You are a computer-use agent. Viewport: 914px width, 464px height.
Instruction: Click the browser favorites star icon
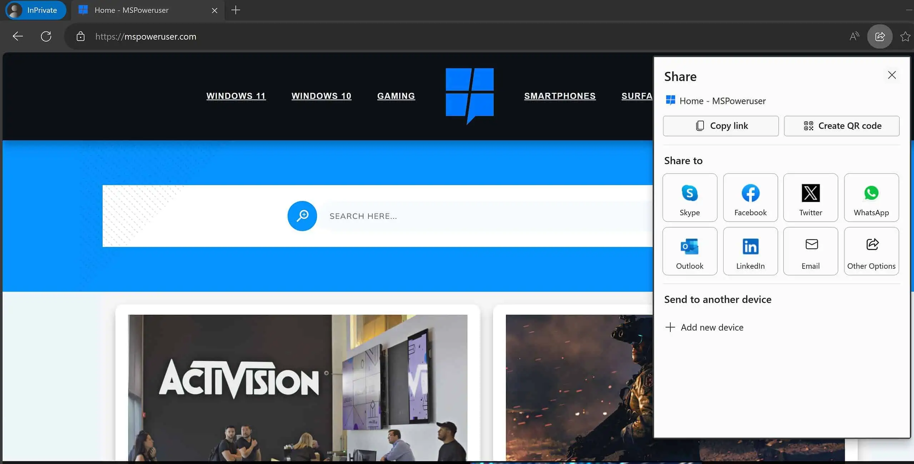coord(904,37)
